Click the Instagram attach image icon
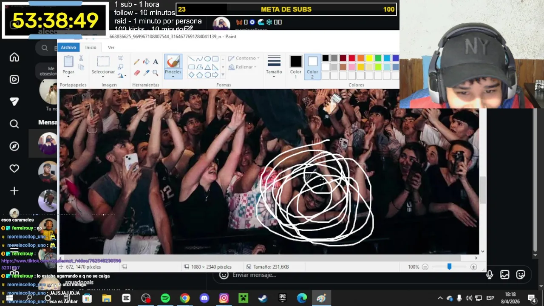 505,275
